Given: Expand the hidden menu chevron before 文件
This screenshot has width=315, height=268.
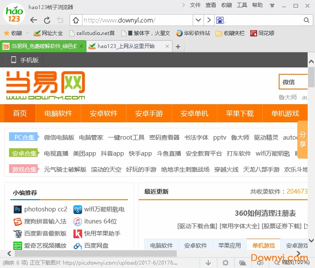Looking at the screenshot, I should 183,5.
